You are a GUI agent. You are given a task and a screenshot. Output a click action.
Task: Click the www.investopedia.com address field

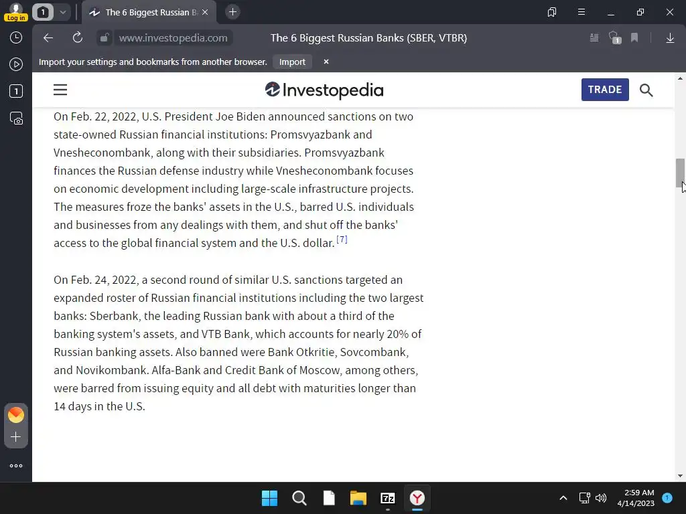pyautogui.click(x=174, y=38)
